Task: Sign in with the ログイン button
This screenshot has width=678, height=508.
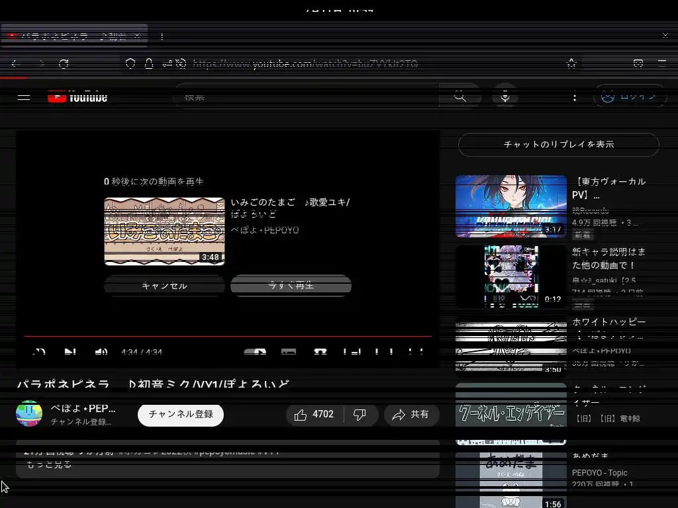Action: coord(630,97)
